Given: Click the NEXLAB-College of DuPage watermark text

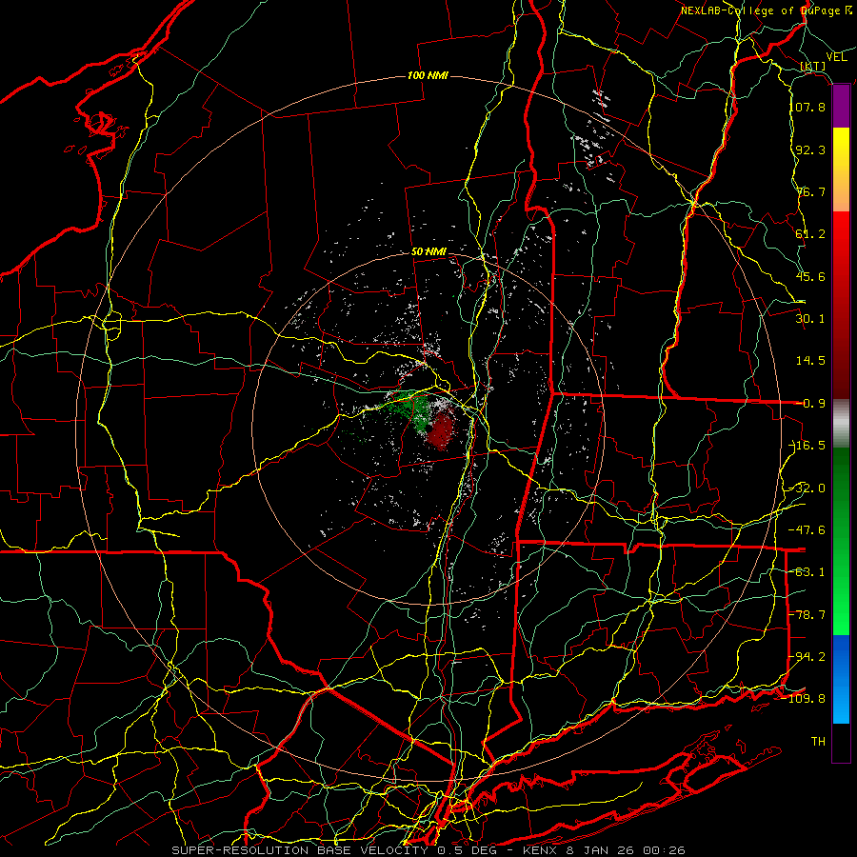Looking at the screenshot, I should coord(767,10).
